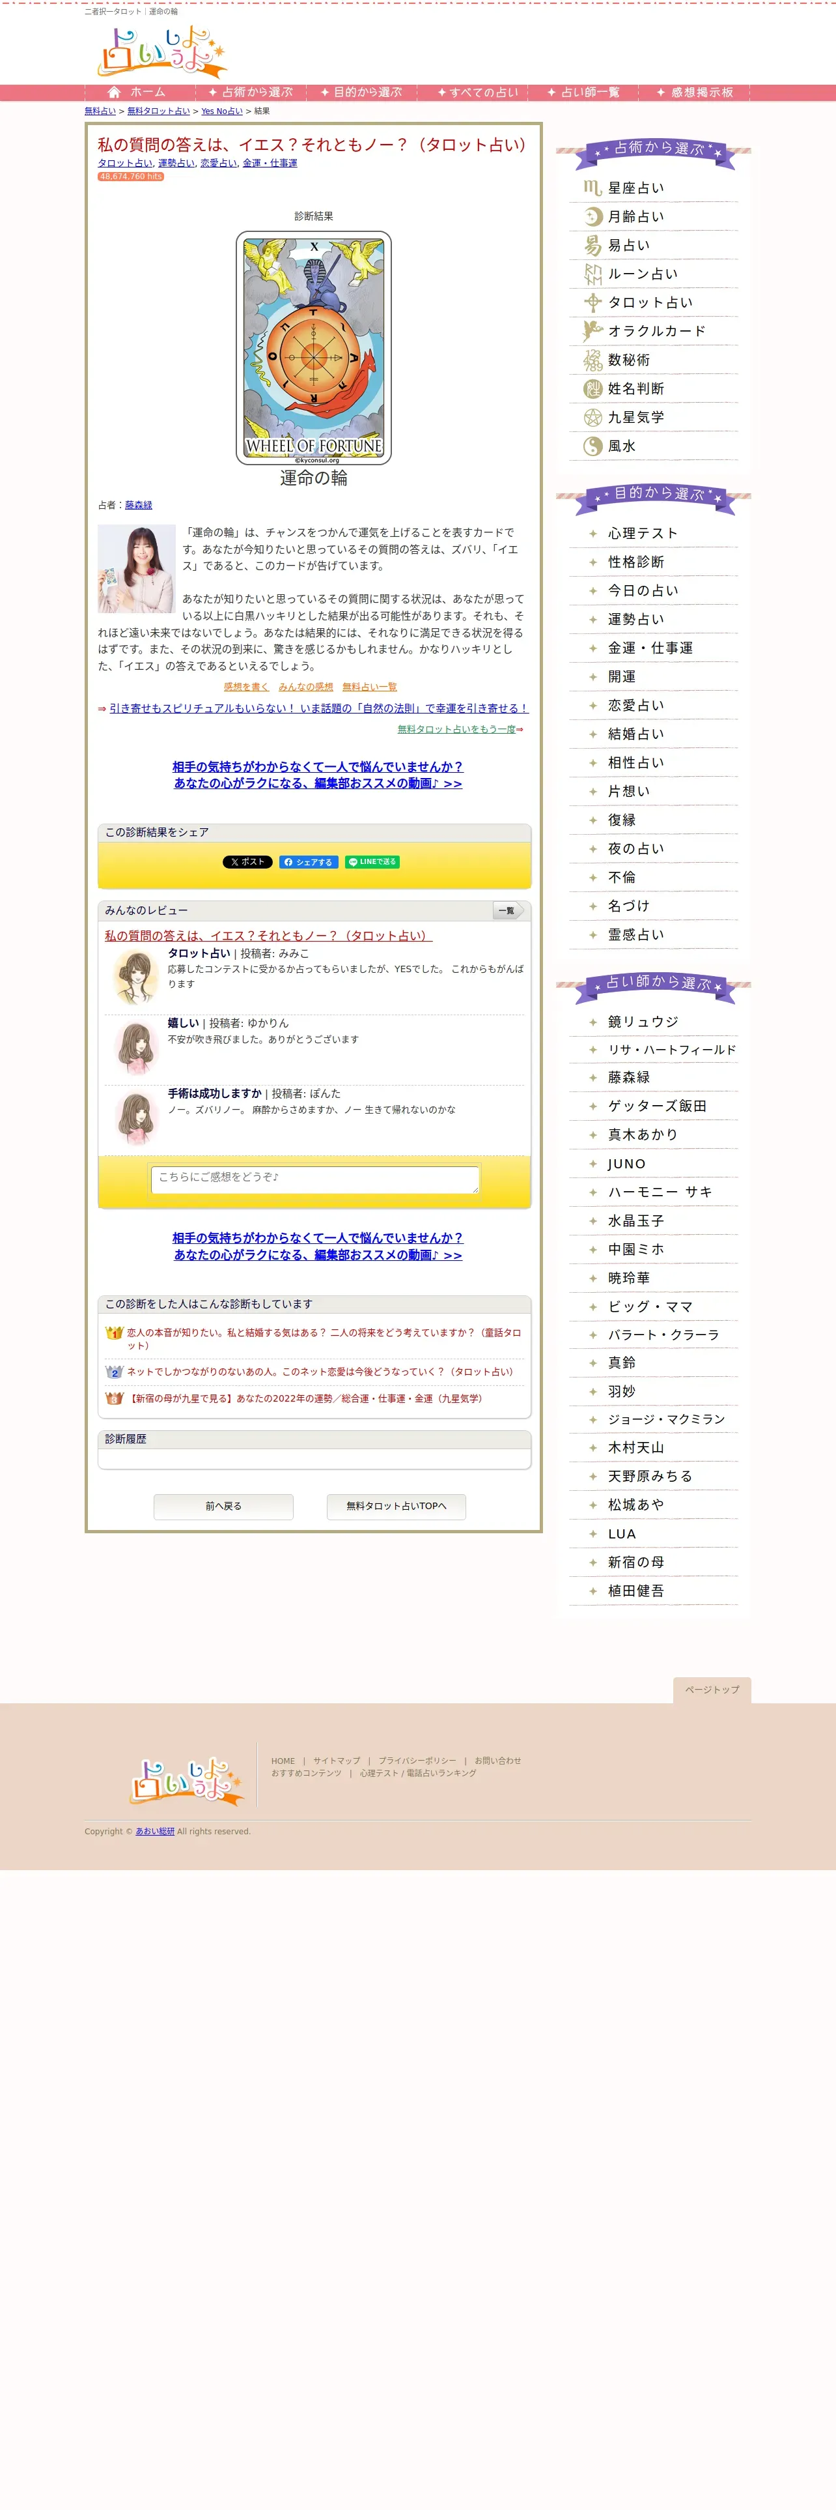Open fortune teller 水晶玉子 link
This screenshot has width=836, height=2510.
point(653,1221)
